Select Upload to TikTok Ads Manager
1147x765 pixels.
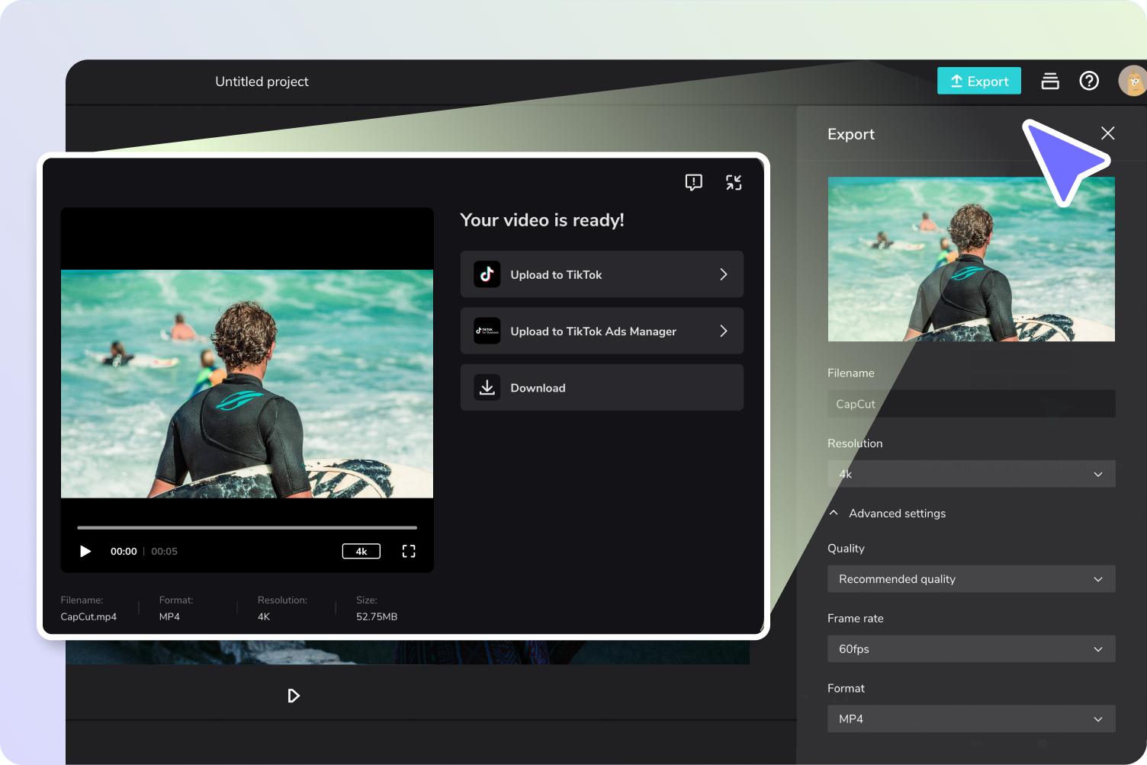602,331
